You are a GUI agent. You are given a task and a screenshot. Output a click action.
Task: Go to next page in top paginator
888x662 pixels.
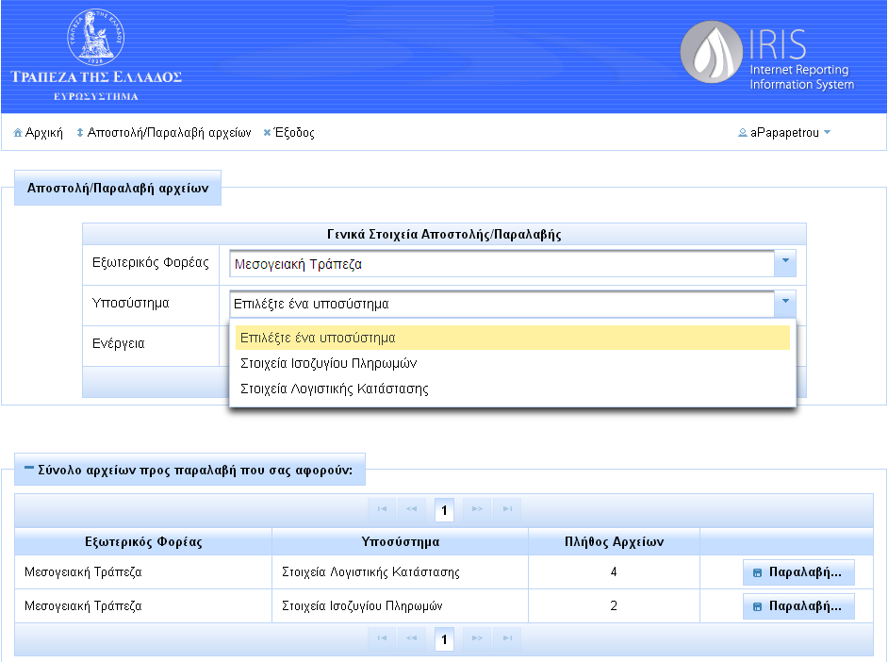coord(477,509)
